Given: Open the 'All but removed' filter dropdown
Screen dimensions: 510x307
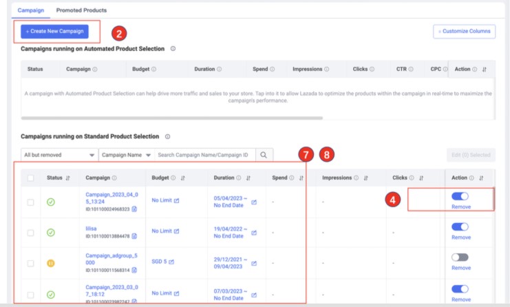Looking at the screenshot, I should tap(59, 155).
